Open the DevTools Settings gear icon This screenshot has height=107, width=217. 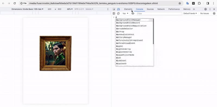[x=206, y=9]
